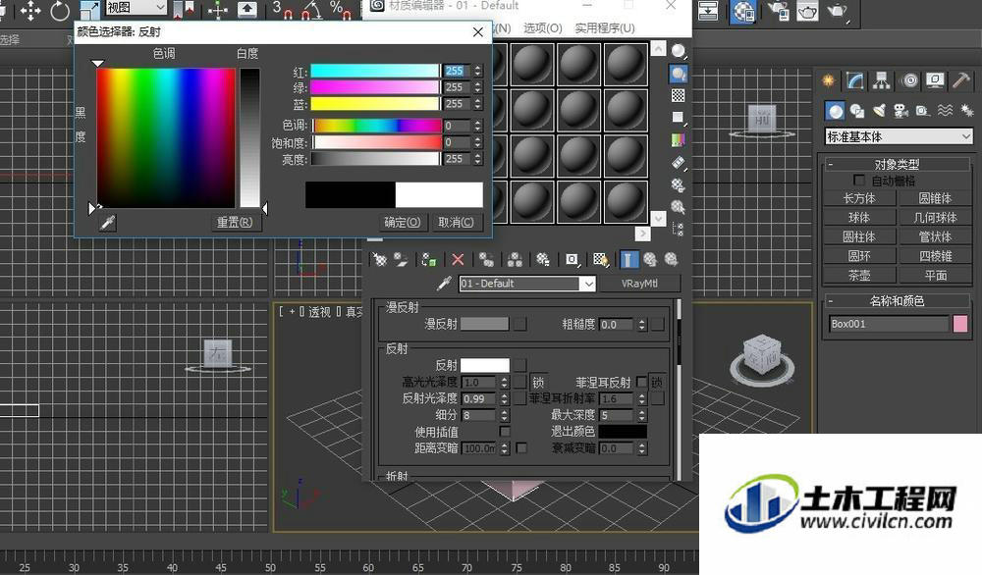Open the Hierarchy panel tab
The height and width of the screenshot is (575, 982).
882,80
